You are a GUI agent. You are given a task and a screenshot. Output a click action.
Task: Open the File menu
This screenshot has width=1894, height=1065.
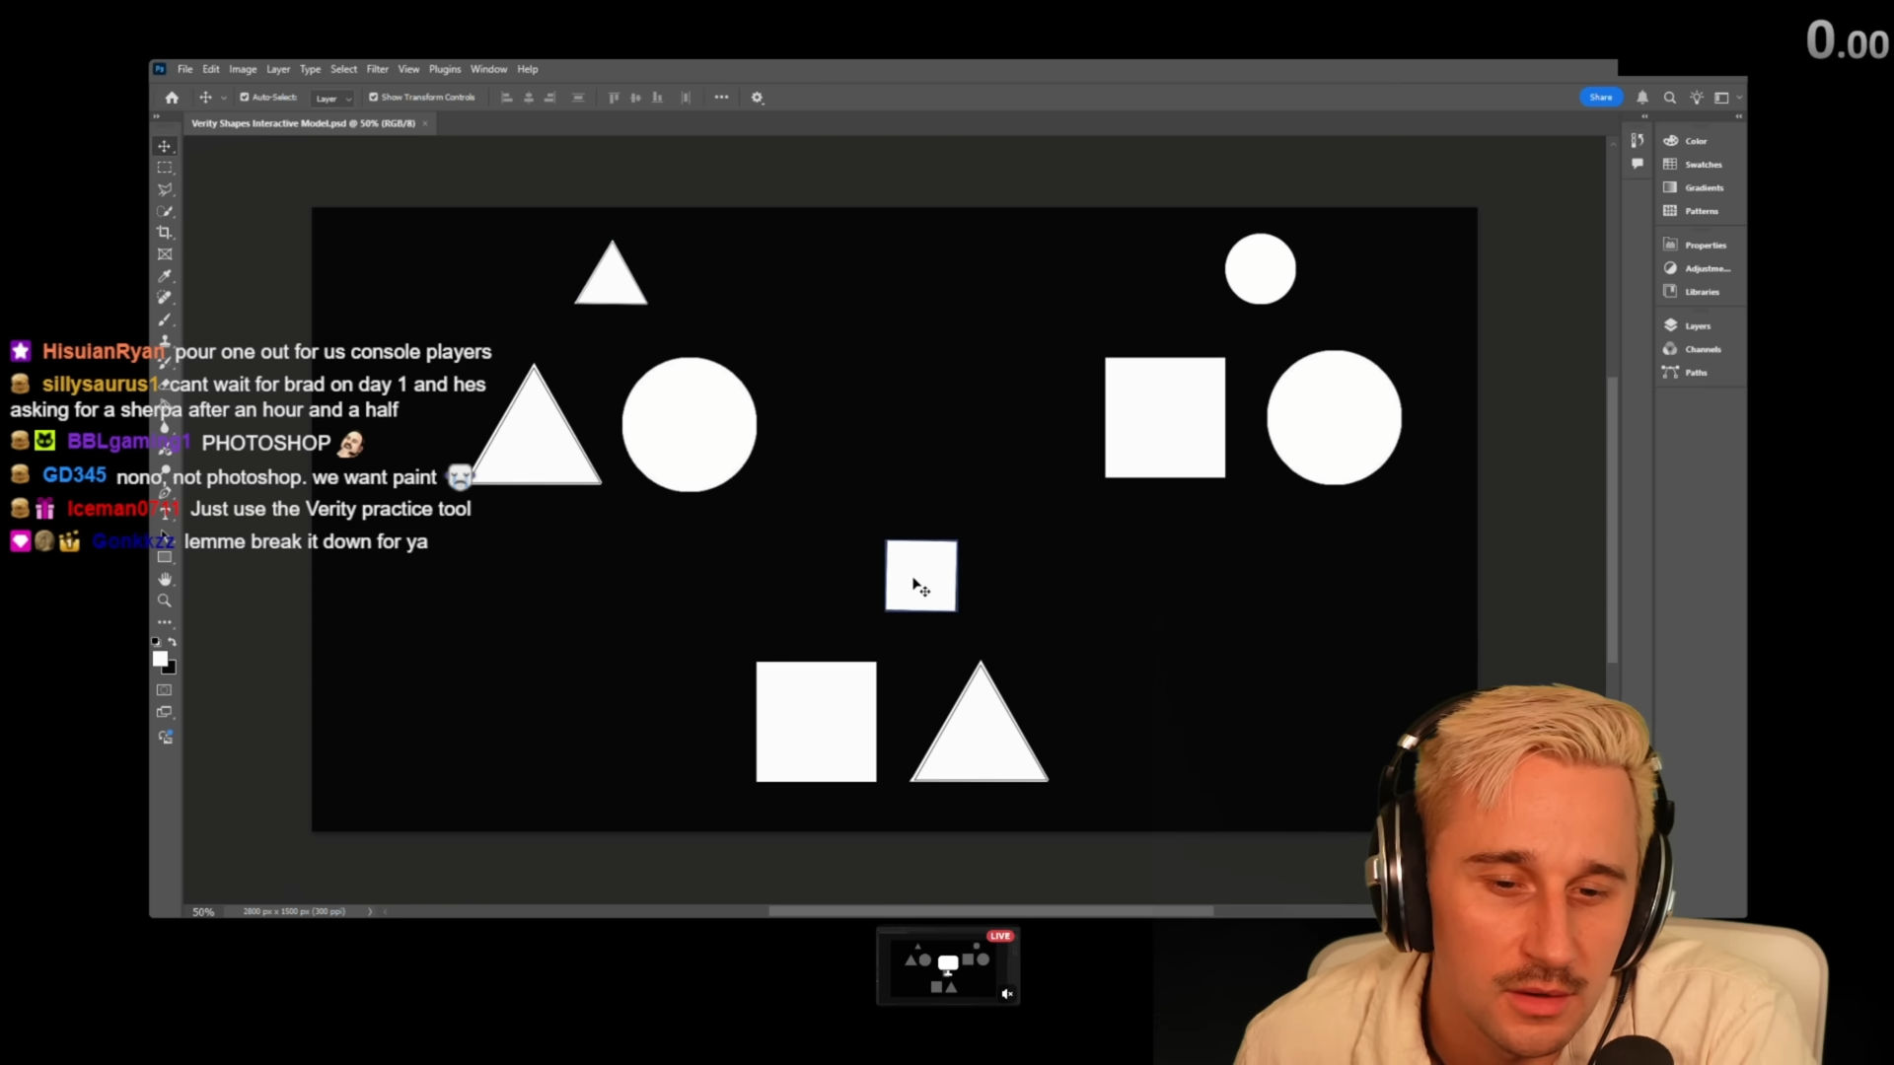(x=184, y=69)
